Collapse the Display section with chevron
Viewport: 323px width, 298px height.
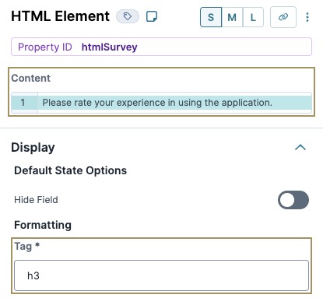[x=300, y=148]
